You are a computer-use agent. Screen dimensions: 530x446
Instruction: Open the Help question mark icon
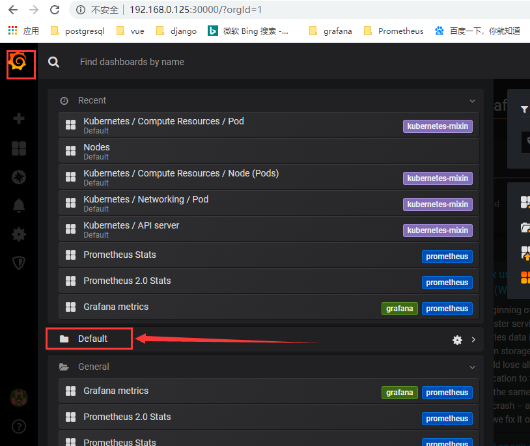(19, 426)
